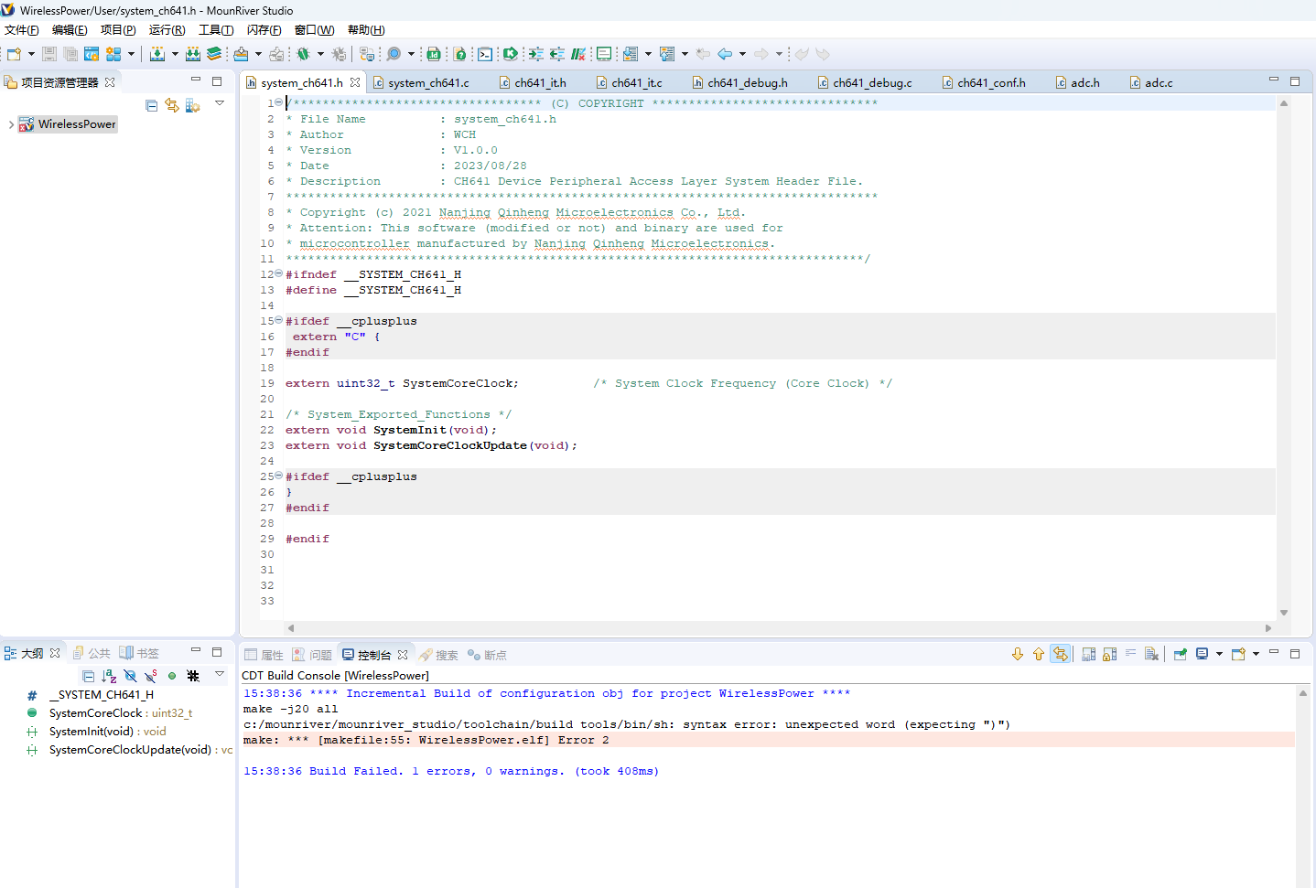Open the project explorer view menu triangle
The image size is (1316, 888).
tap(220, 103)
